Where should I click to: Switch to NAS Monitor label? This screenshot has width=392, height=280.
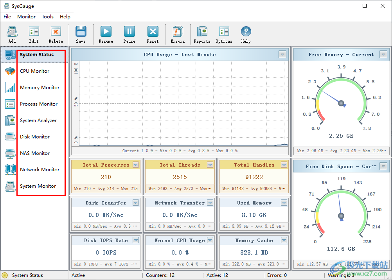[35, 153]
